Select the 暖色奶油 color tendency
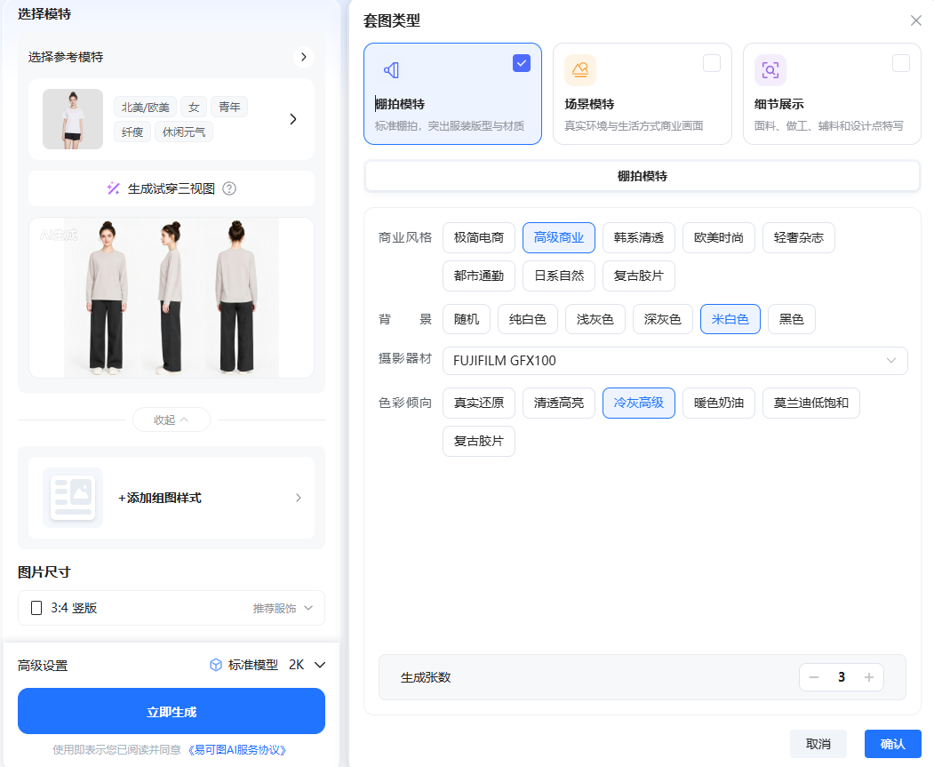Image resolution: width=934 pixels, height=767 pixels. tap(719, 403)
